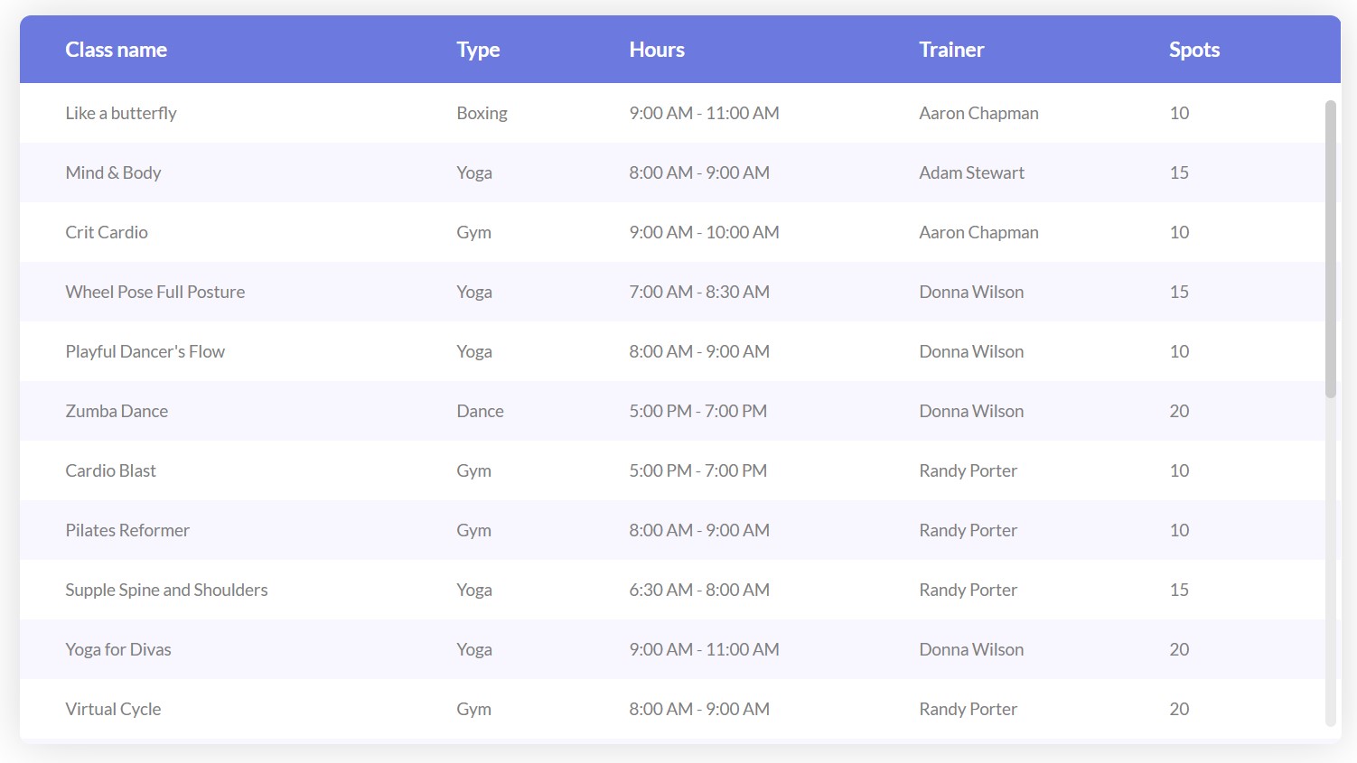Click 'Randy Porter' in Supple Spine and Shoulders row

coord(968,590)
